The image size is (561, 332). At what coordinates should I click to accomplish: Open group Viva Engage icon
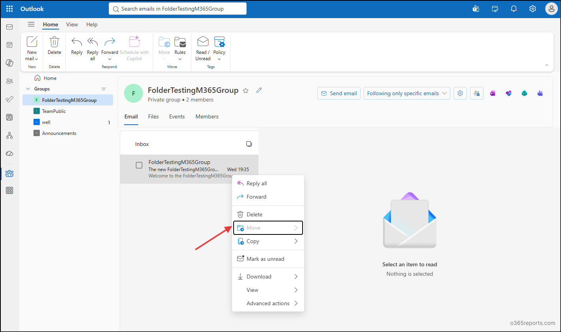(x=509, y=93)
